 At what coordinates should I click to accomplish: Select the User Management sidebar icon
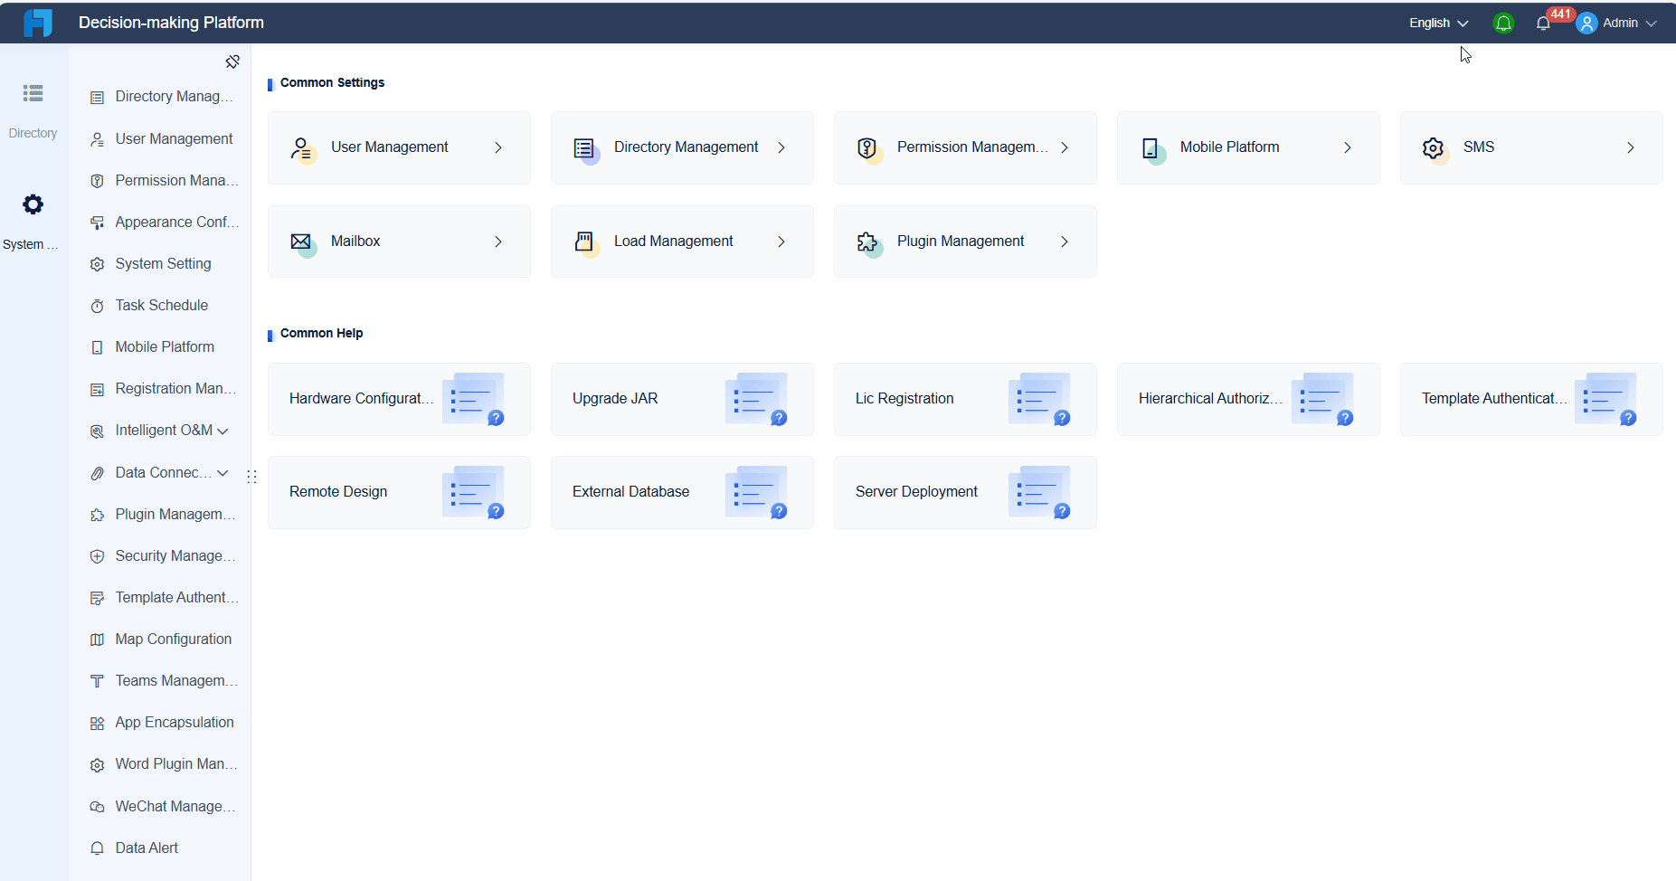[x=97, y=138]
